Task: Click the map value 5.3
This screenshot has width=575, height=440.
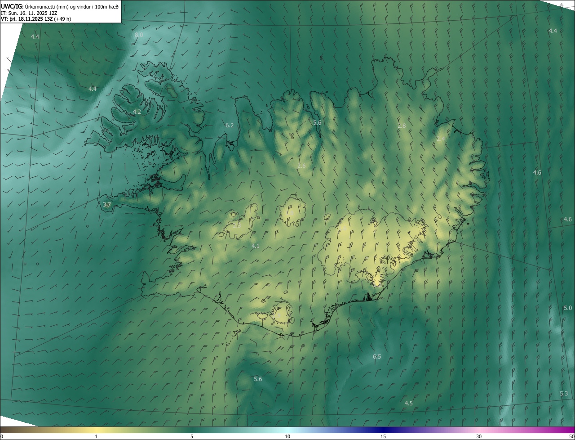Action: click(564, 393)
